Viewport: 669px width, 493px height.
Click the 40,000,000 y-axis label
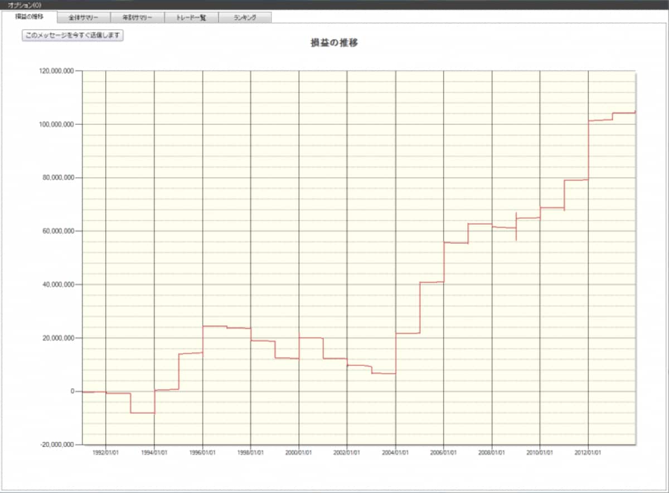point(58,284)
